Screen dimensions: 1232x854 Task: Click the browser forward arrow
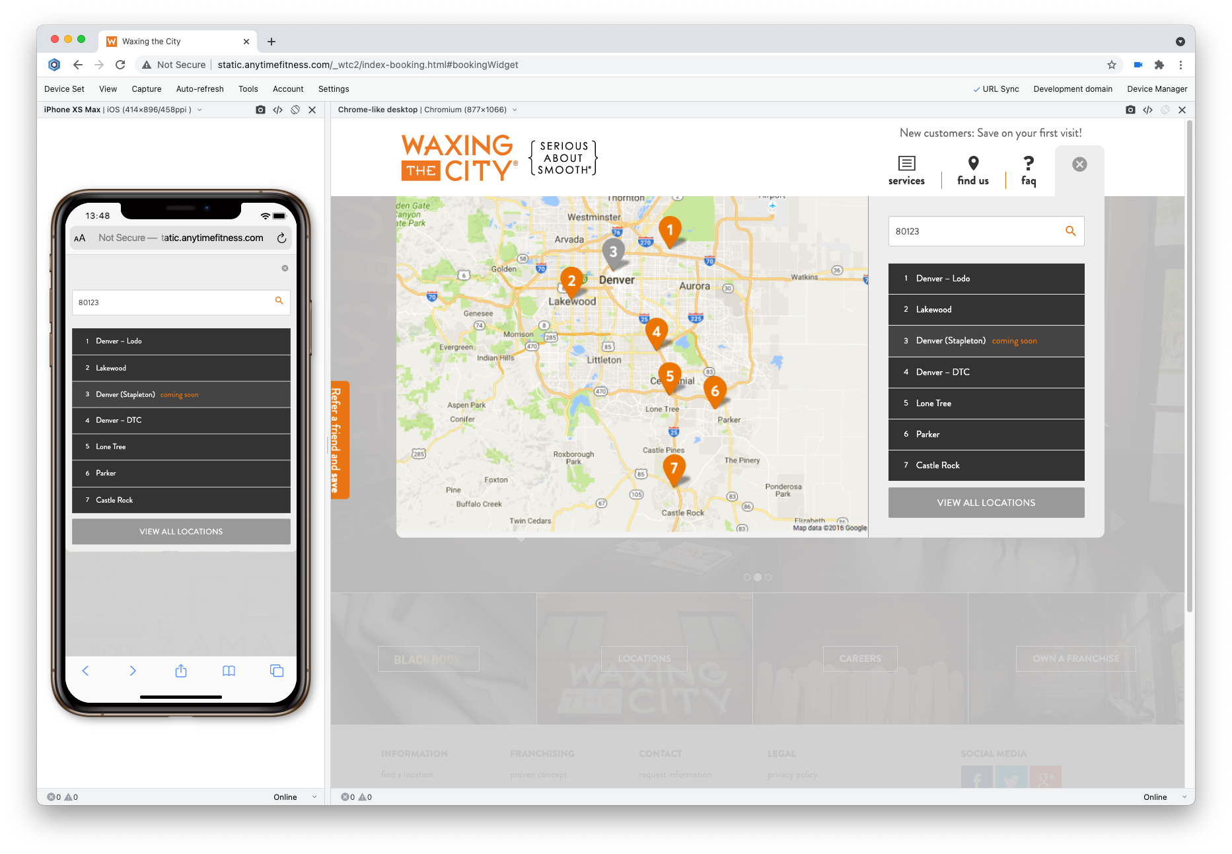coord(99,65)
